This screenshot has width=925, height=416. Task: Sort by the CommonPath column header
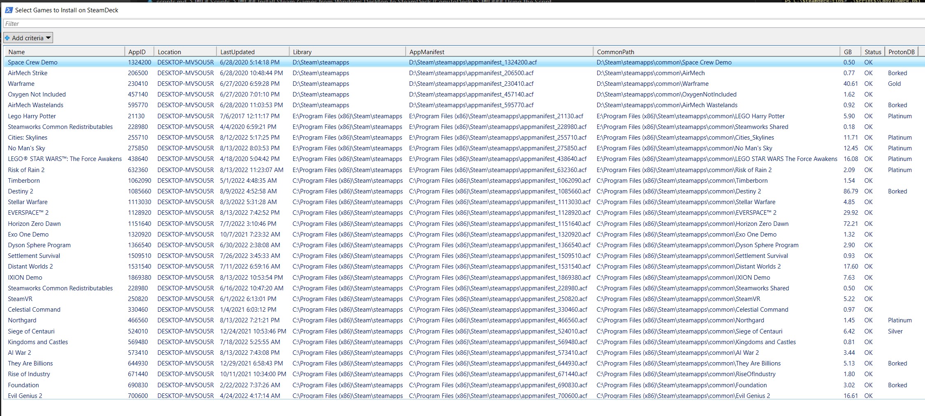pos(716,52)
